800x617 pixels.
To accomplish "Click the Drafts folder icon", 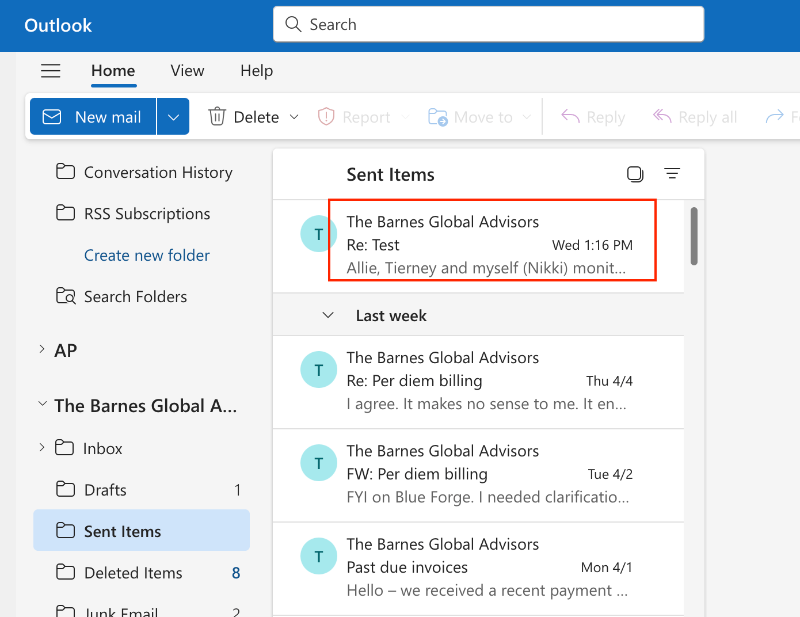I will (x=66, y=489).
